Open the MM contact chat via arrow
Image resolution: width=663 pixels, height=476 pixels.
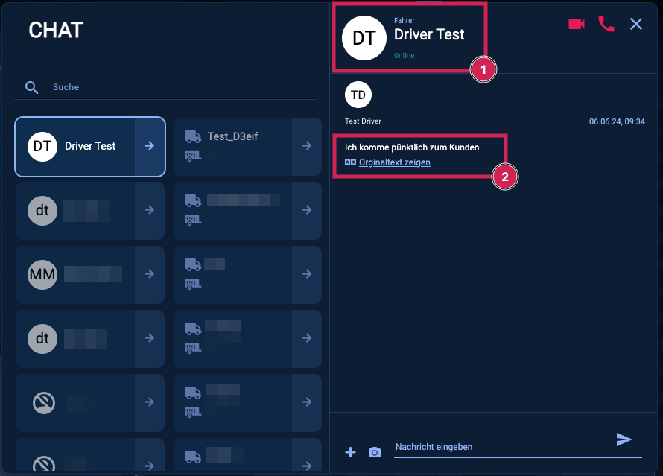click(x=149, y=274)
